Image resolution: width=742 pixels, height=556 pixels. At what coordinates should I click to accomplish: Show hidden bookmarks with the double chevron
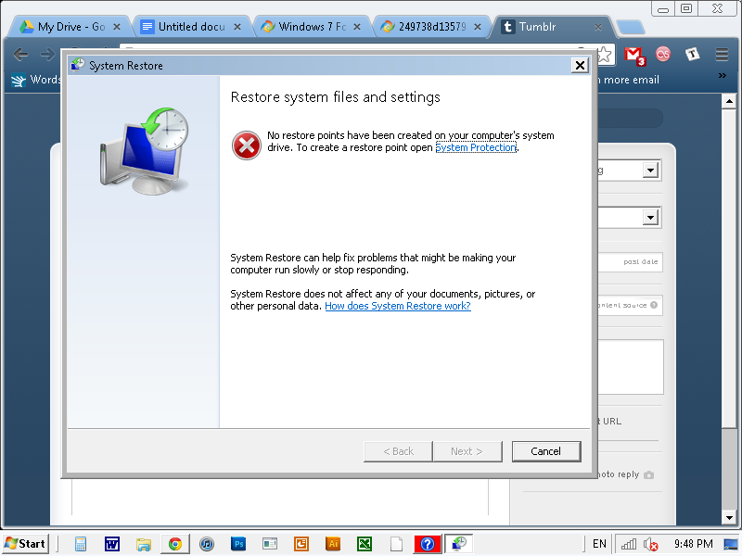[x=723, y=76]
